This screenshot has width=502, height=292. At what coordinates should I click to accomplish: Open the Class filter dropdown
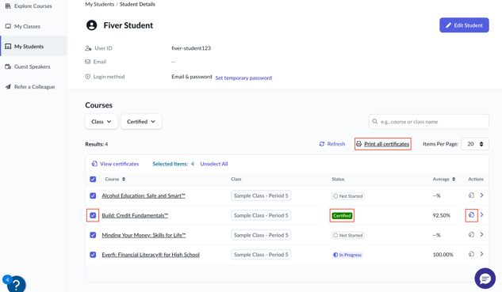(102, 121)
